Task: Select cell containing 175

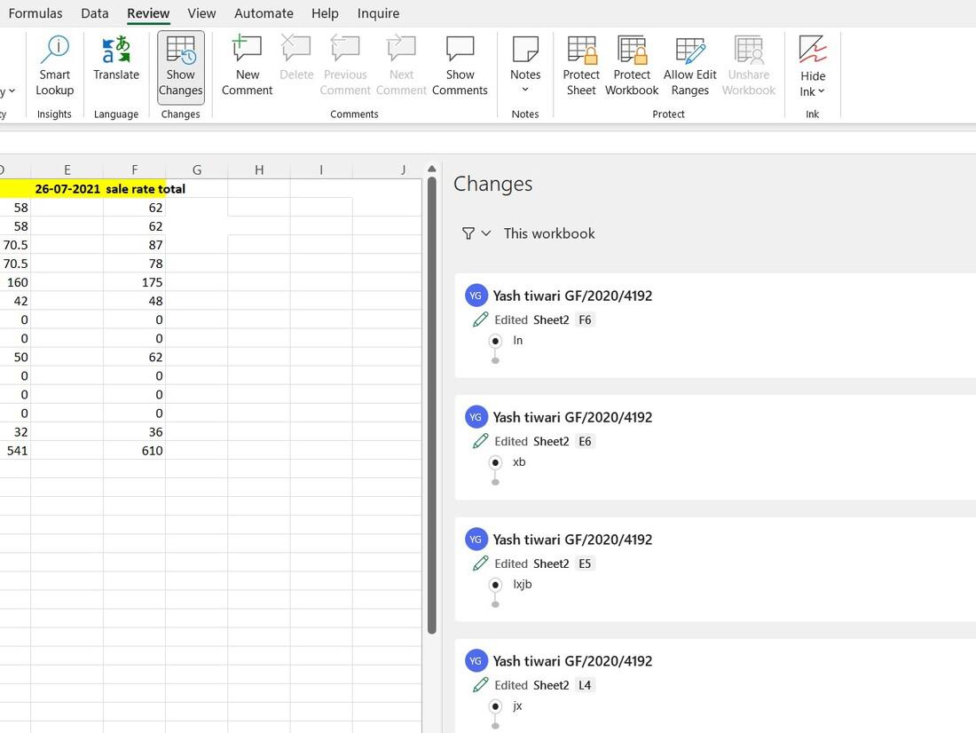Action: [135, 282]
